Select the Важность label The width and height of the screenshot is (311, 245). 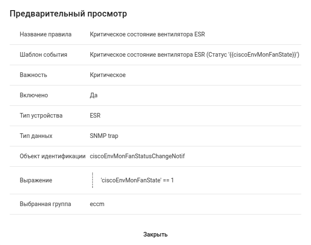33,75
